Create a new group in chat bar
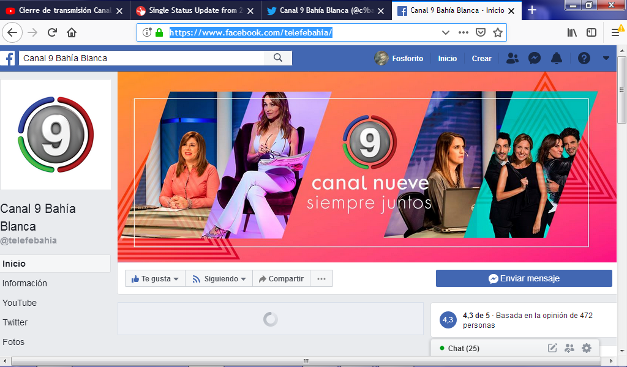Image resolution: width=627 pixels, height=367 pixels. [569, 348]
